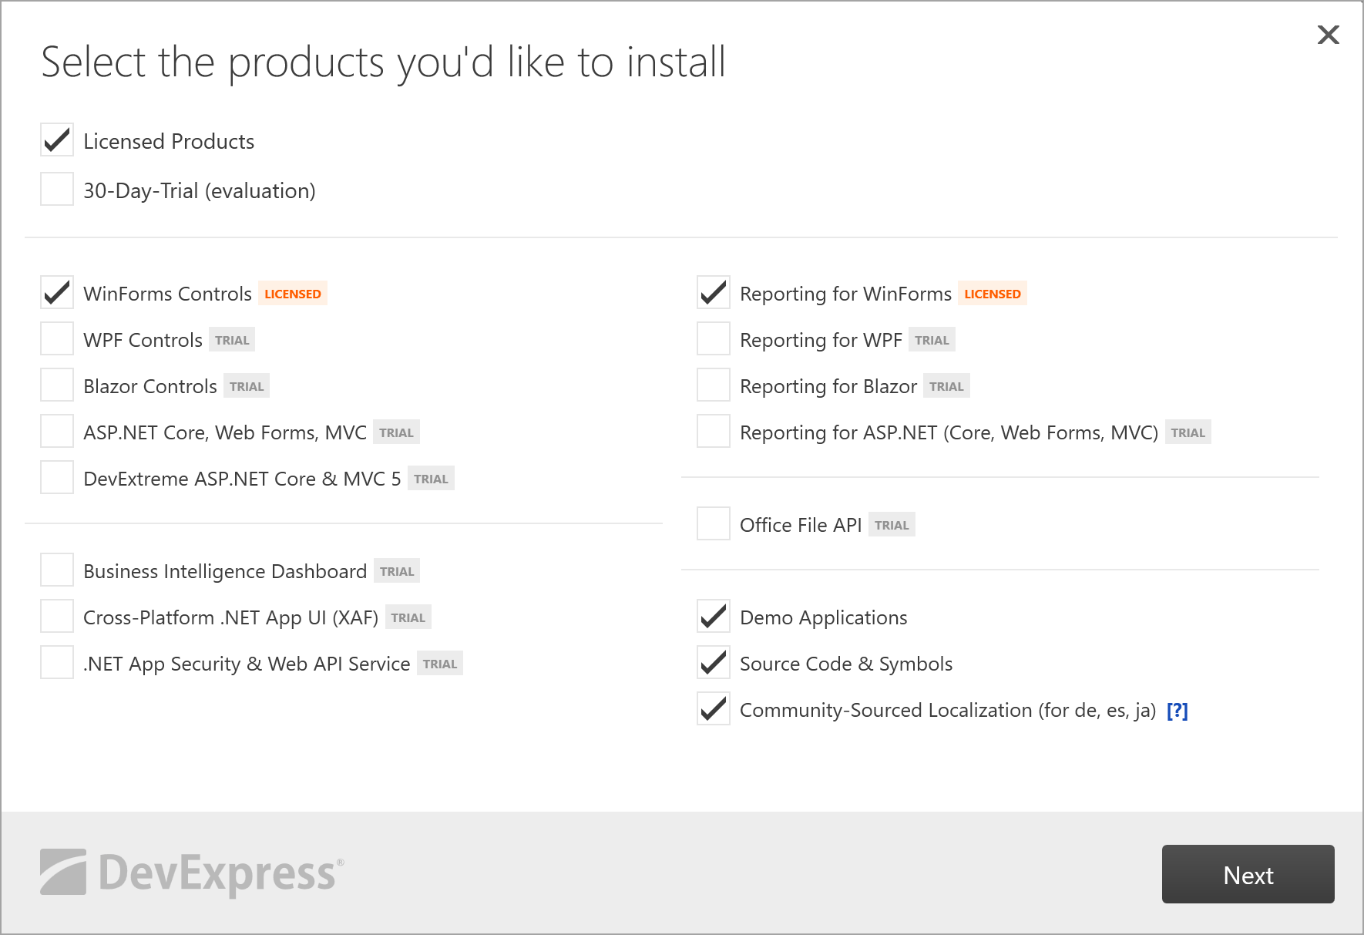Enable Reporting for WPF
1364x935 pixels.
[714, 339]
